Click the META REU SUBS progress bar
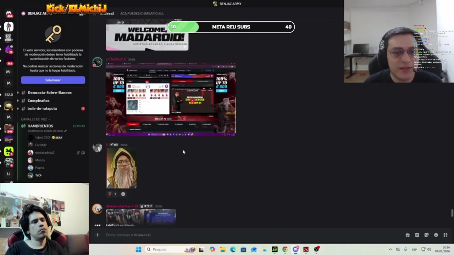The image size is (454, 255). [231, 27]
